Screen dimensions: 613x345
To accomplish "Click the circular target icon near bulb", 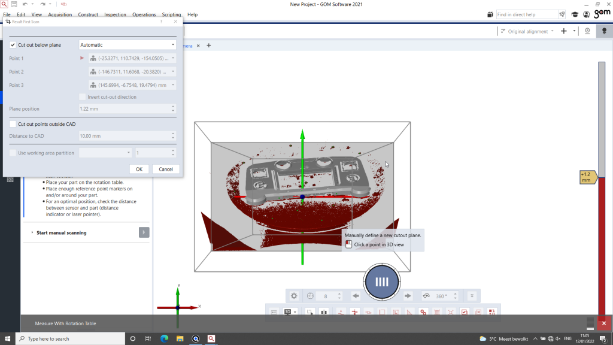I will point(587,31).
